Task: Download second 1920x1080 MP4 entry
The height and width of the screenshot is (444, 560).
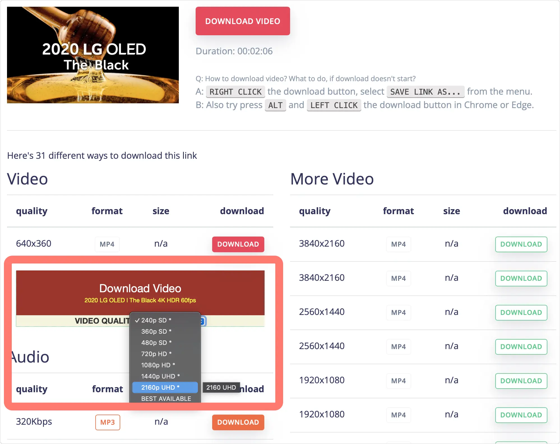Action: click(x=521, y=415)
